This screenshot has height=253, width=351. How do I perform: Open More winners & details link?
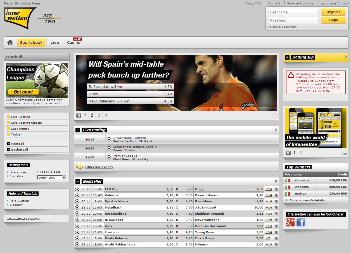coord(307,200)
